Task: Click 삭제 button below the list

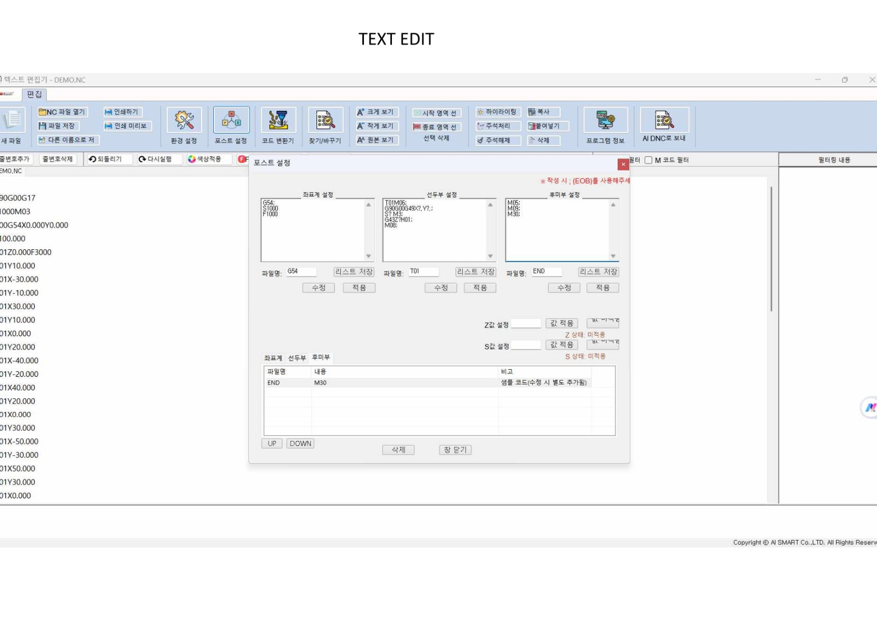Action: (x=398, y=450)
